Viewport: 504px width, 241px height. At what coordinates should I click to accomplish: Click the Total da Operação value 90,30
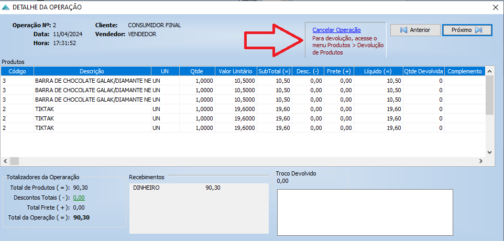point(81,217)
